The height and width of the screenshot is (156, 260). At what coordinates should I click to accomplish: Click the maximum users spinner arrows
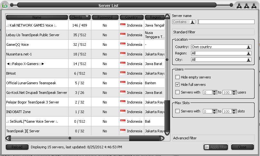click(234, 92)
